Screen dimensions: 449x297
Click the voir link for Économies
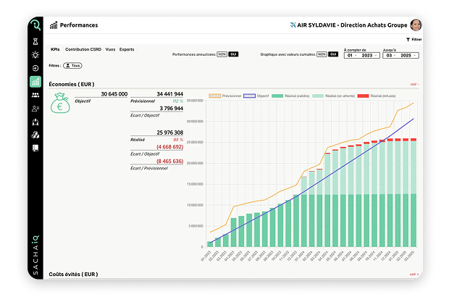coord(414,84)
